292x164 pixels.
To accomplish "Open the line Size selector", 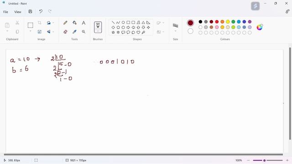I will pos(175,27).
